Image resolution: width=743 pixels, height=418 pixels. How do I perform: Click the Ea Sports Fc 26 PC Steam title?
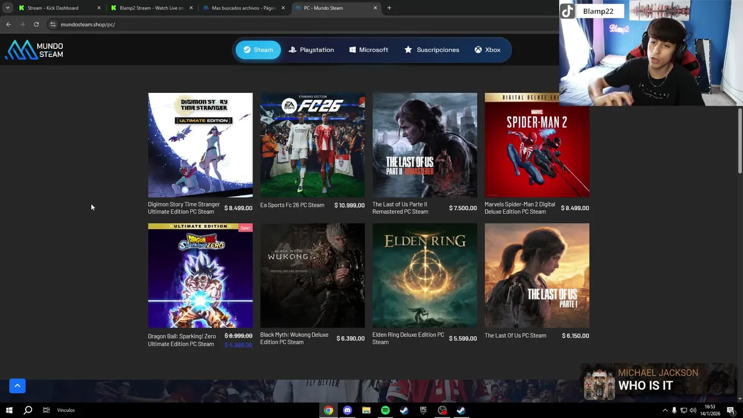292,205
